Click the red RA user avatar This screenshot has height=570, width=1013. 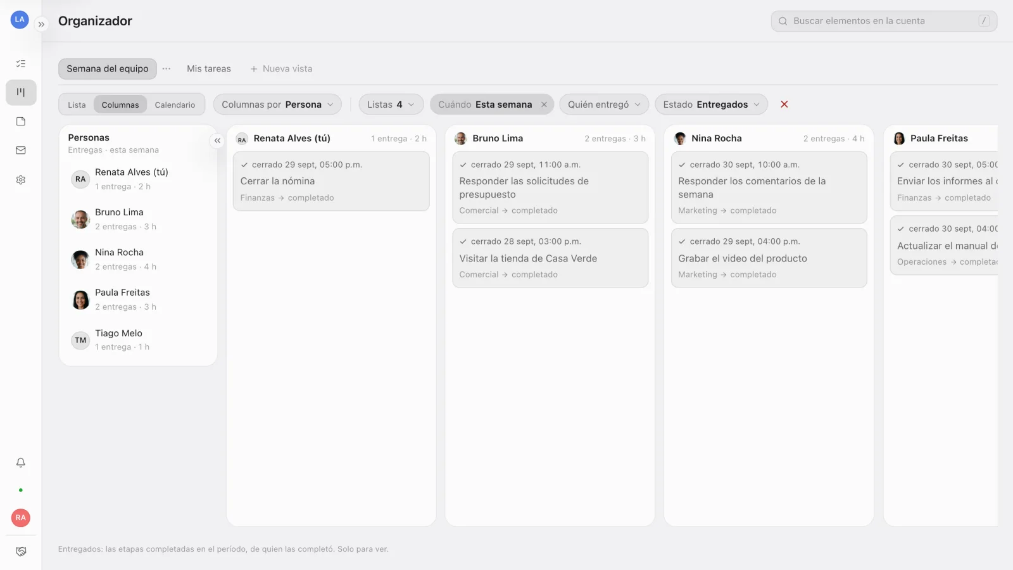(21, 517)
